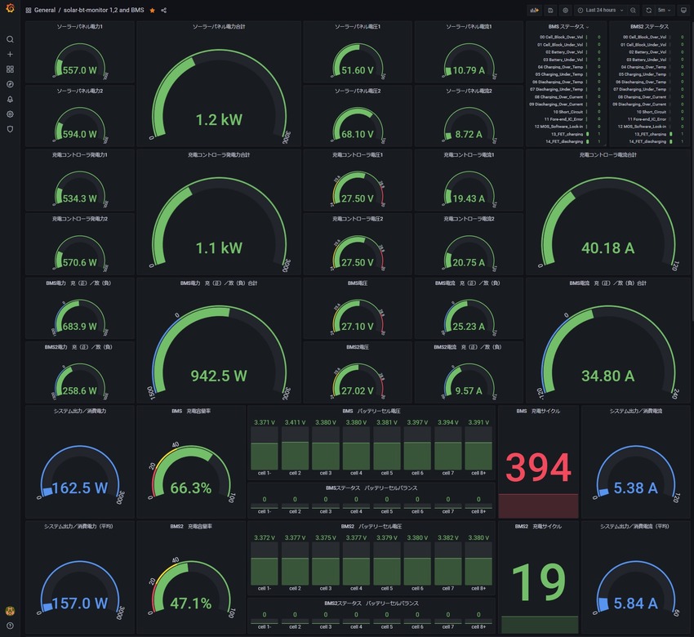Screen dimensions: 694x637
Task: Click the 3.397 V cell 6 bar
Action: pos(417,448)
